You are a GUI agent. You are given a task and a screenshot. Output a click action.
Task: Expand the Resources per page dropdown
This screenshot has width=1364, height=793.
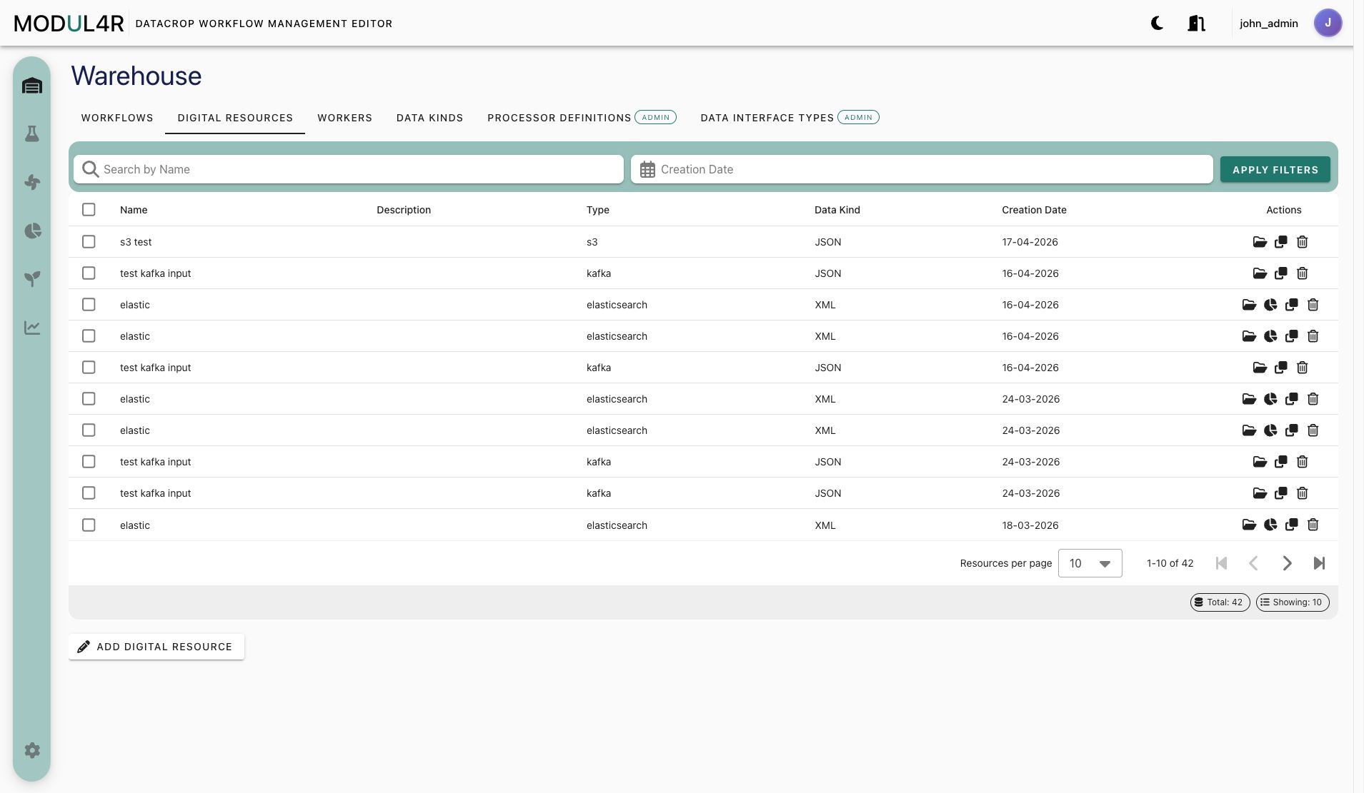[1090, 563]
